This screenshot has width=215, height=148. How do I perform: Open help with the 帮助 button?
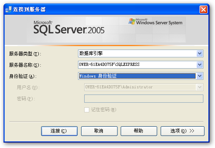[139, 131]
